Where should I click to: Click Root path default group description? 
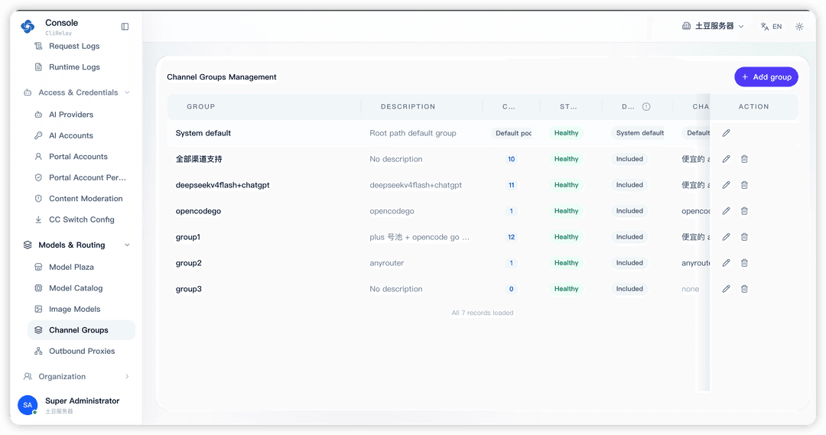tap(412, 133)
